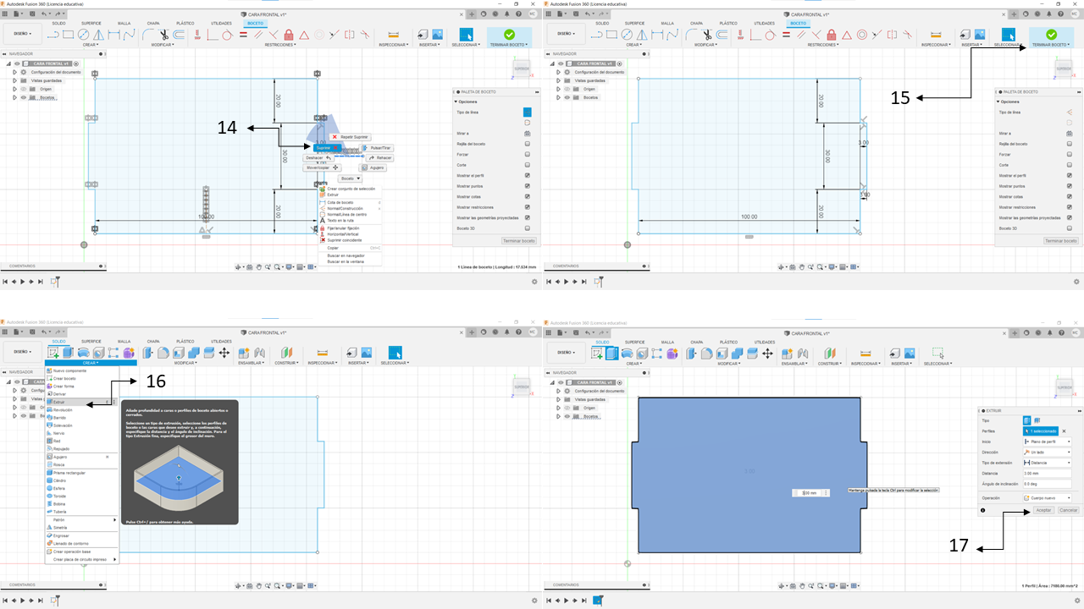Click the green Finish Sketch check in upper-right window

[x=1051, y=35]
